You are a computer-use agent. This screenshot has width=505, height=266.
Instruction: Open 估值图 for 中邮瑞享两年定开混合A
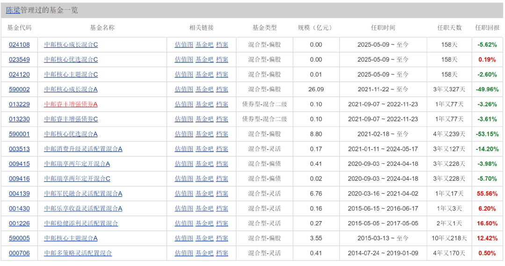point(184,164)
